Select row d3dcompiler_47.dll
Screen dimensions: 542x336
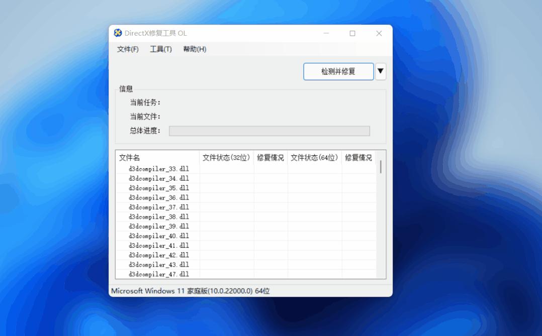[245, 274]
